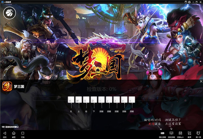Minimize the 一玩助手 window
The height and width of the screenshot is (139, 203).
pos(193,2)
